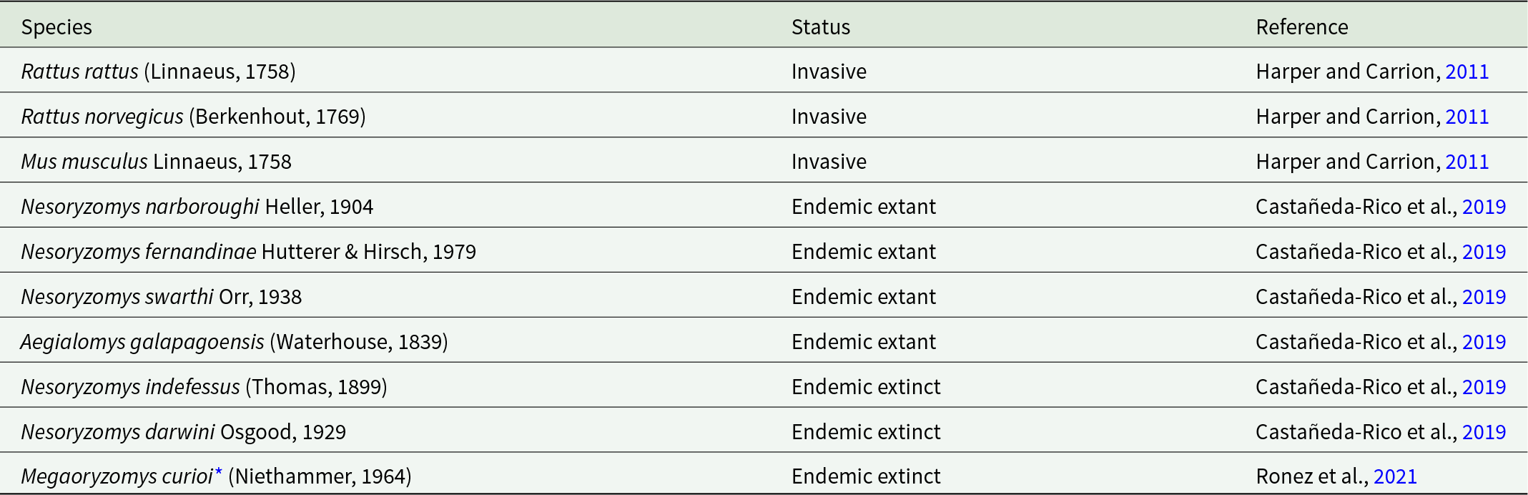
Task: Follow the 2011 citation for Mus musculus
Action: click(1467, 162)
